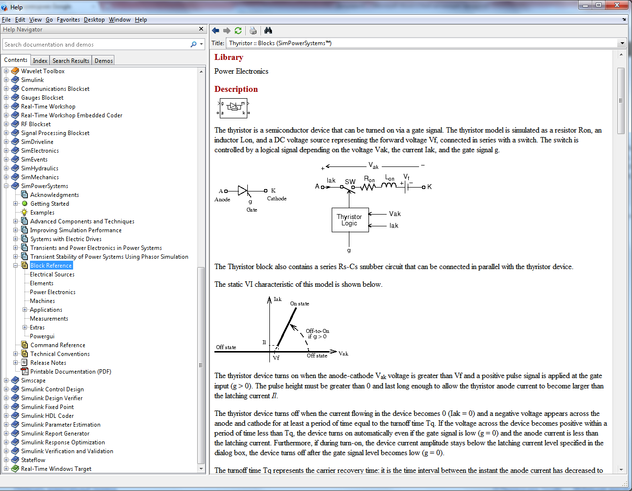Viewport: 632px width, 491px height.
Task: Select Simulink HDL Coder entry
Action: tap(47, 416)
